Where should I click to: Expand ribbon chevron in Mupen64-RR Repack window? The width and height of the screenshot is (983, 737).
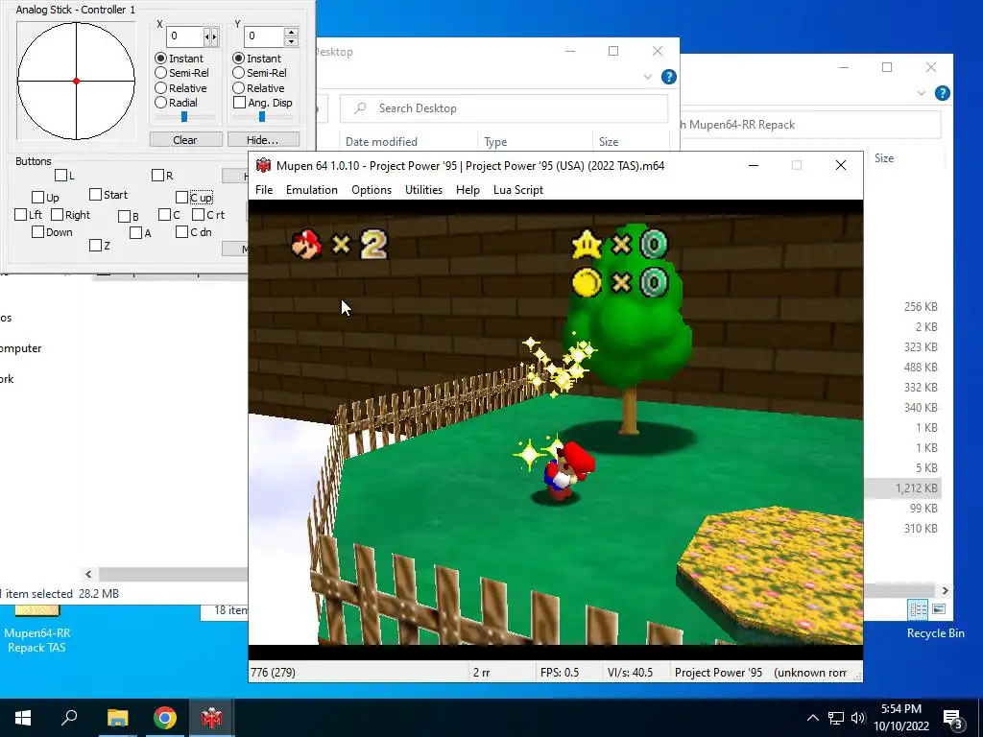click(921, 93)
